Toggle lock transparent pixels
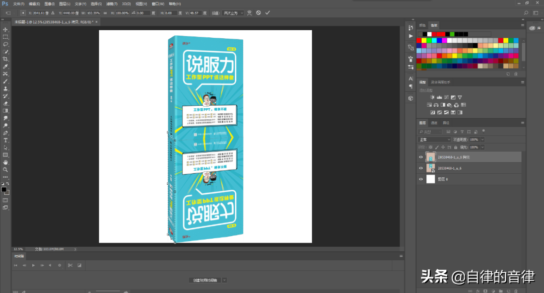The height and width of the screenshot is (293, 544). [431, 148]
